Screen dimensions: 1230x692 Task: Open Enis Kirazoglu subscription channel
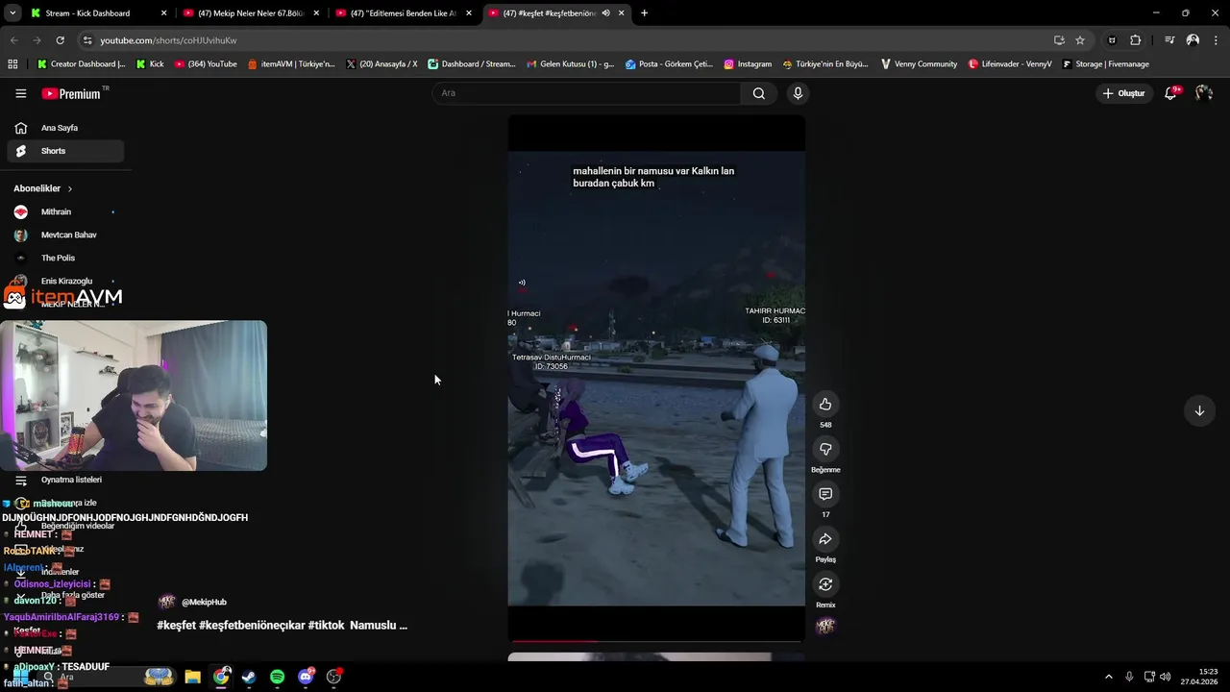pyautogui.click(x=65, y=281)
